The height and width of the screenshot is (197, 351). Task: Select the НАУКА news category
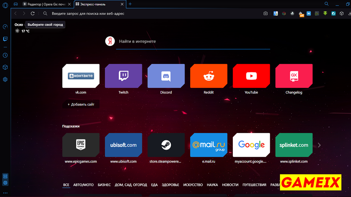(x=212, y=185)
